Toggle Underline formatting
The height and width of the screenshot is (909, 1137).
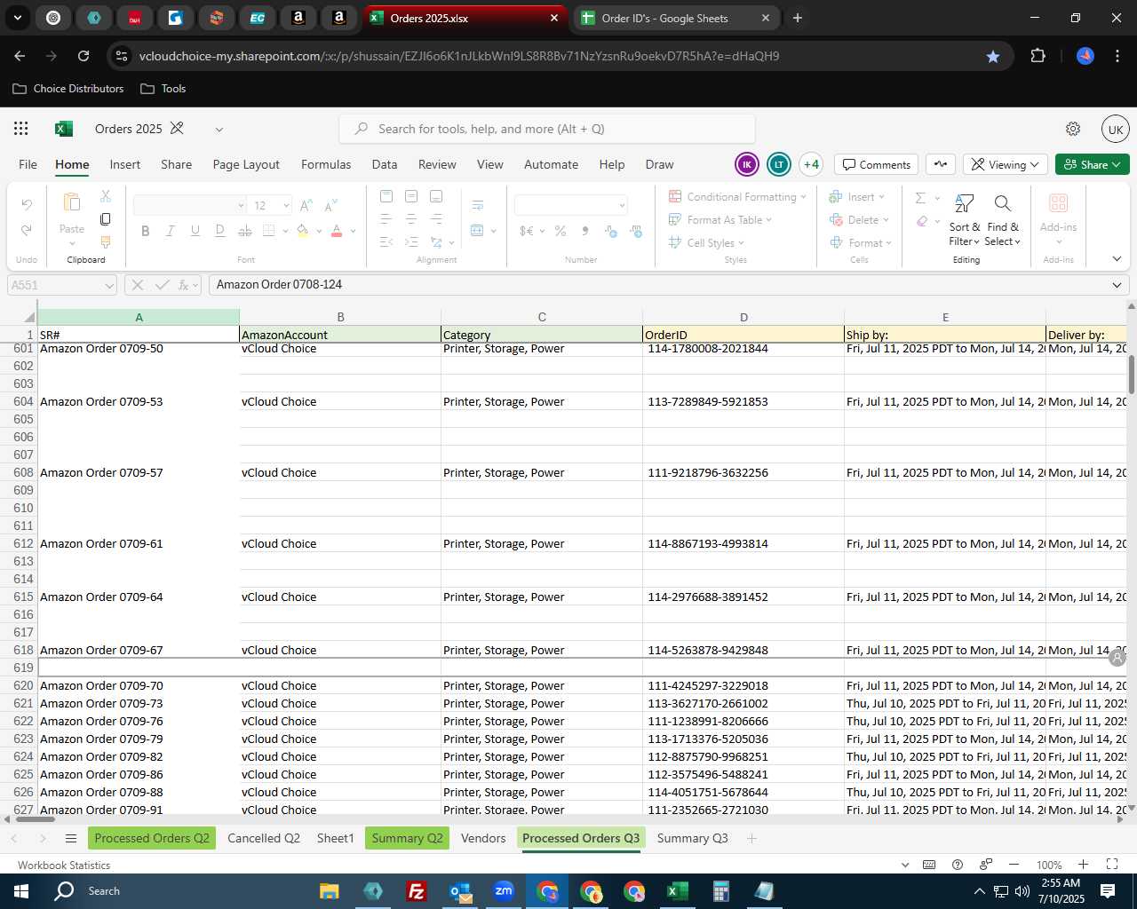coord(195,231)
